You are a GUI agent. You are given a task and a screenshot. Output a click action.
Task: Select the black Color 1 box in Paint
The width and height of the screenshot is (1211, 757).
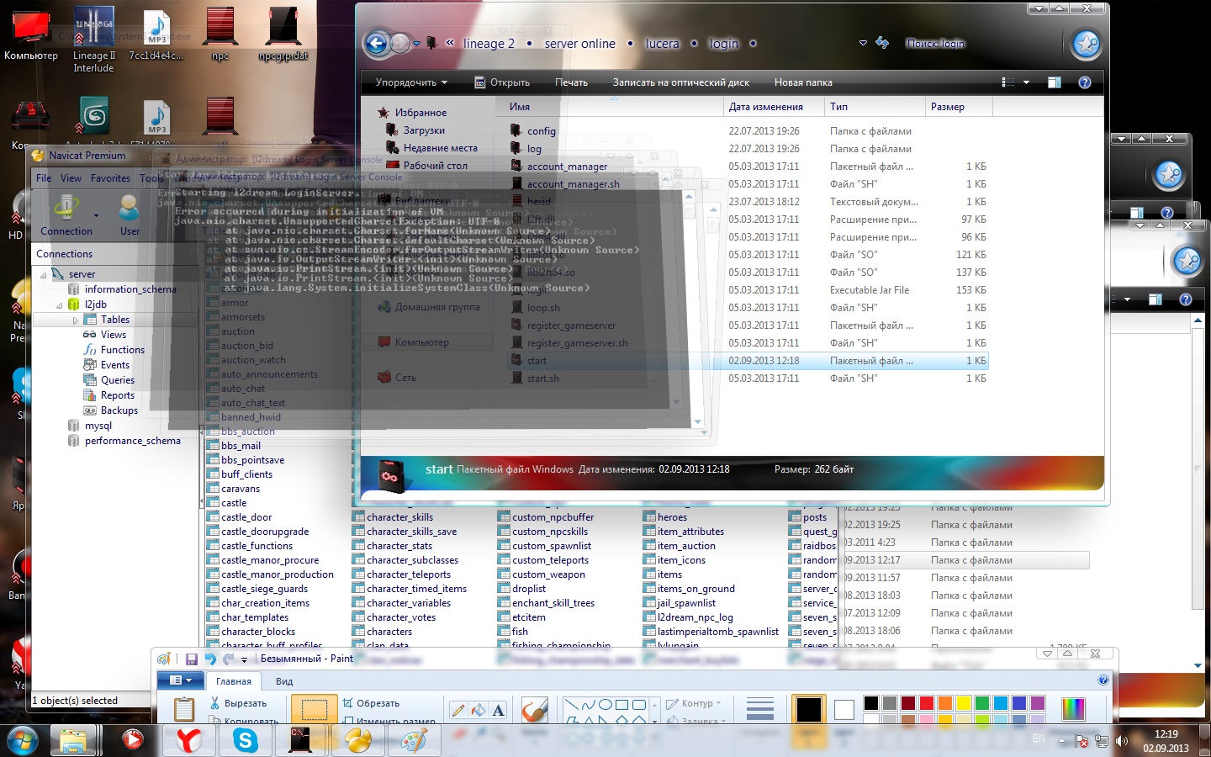(808, 709)
